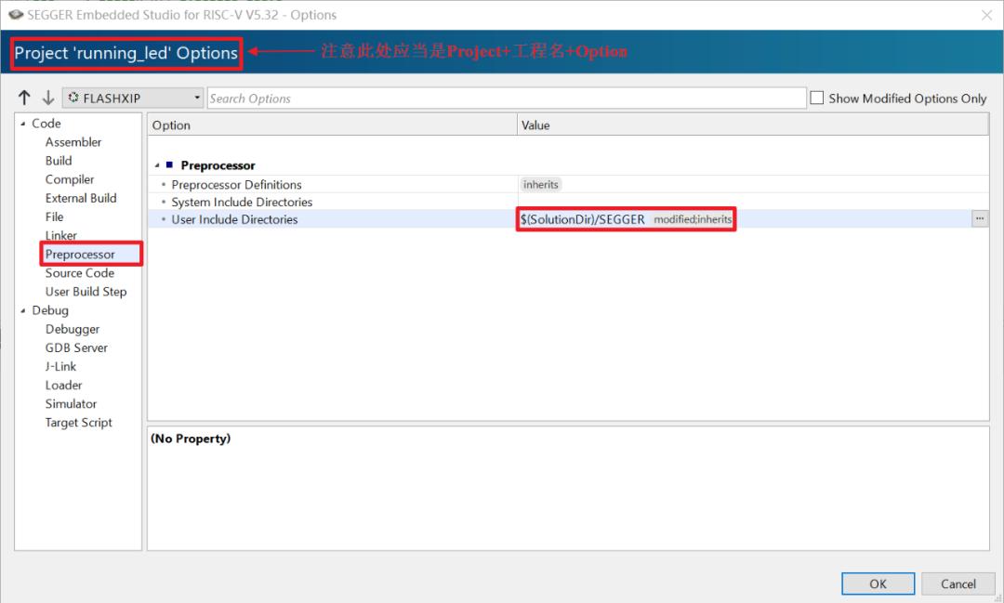This screenshot has height=603, width=1004.
Task: Collapse the Preprocessor options section
Action: (157, 165)
